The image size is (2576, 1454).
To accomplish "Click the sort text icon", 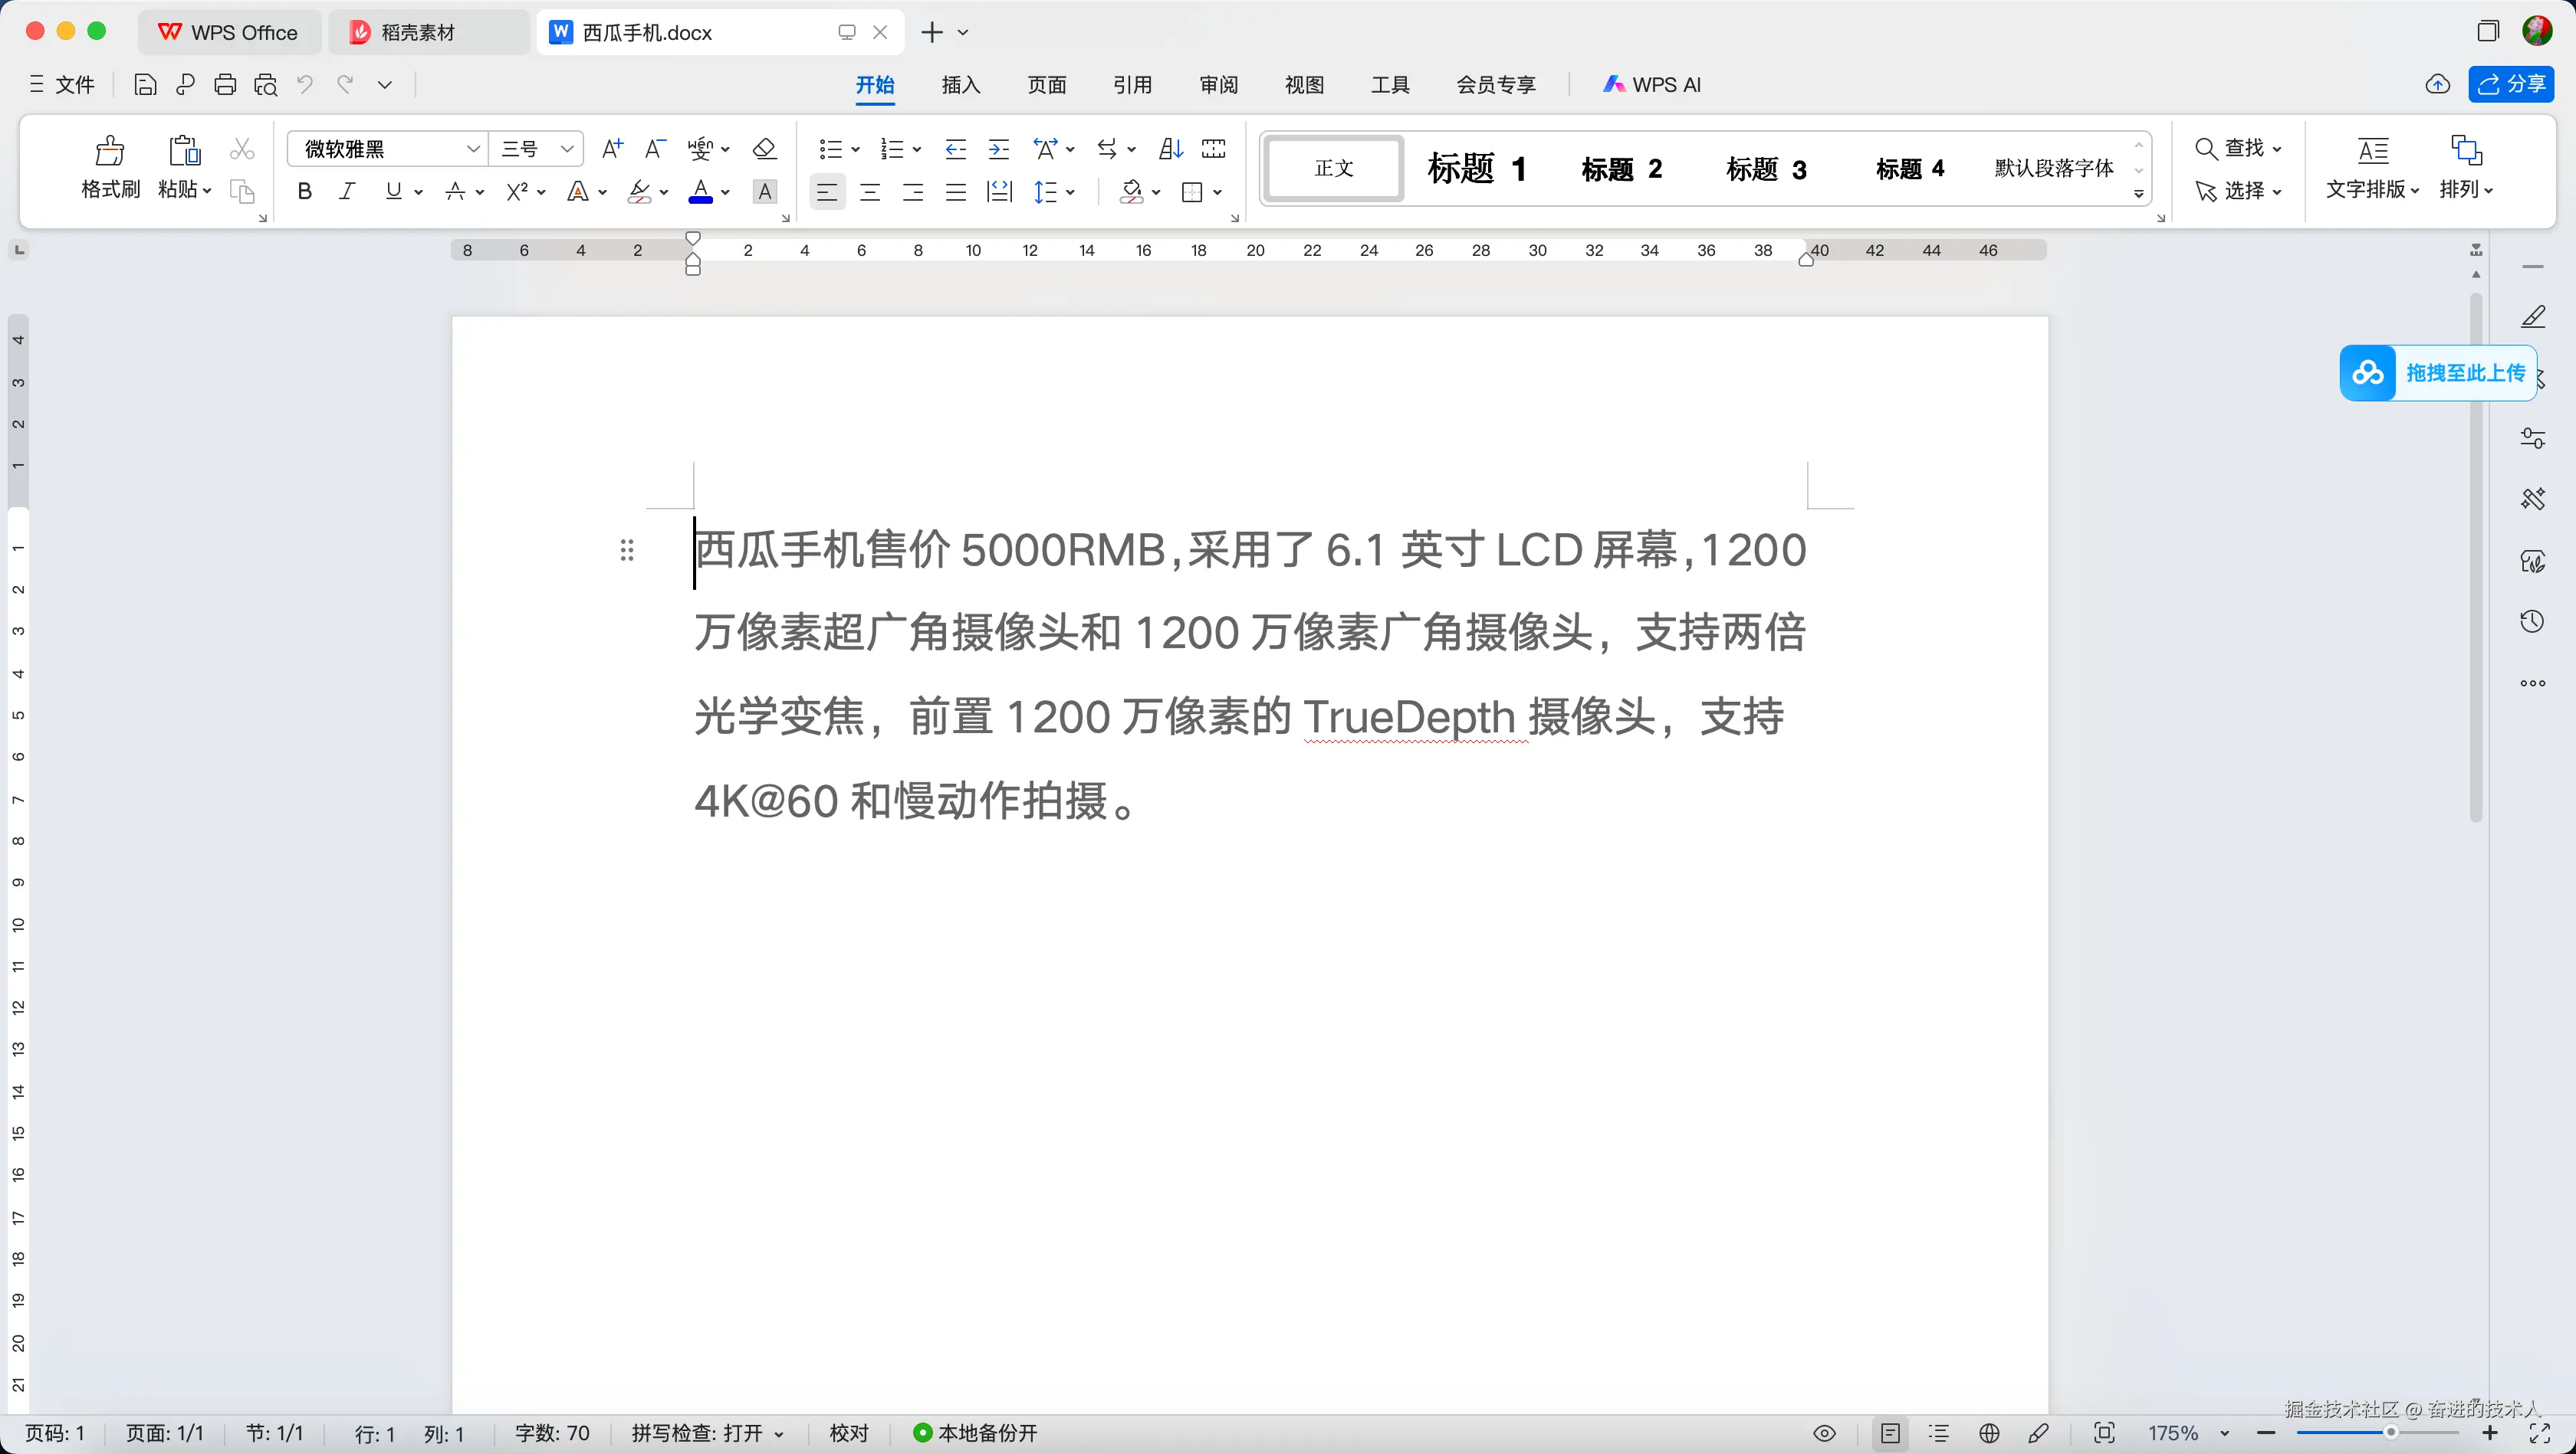I will pos(1170,149).
